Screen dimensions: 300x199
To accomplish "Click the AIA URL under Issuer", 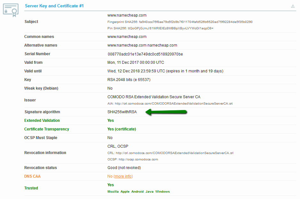I will tap(170, 104).
